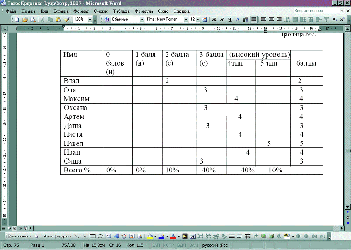Image resolution: width=351 pixels, height=250 pixels.
Task: Select the Line drawing tool
Action: point(77,237)
